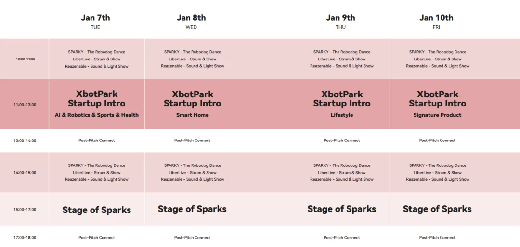520x247 pixels.
Task: Click the 13:00-14:00 time slot label
Action: pyautogui.click(x=25, y=141)
